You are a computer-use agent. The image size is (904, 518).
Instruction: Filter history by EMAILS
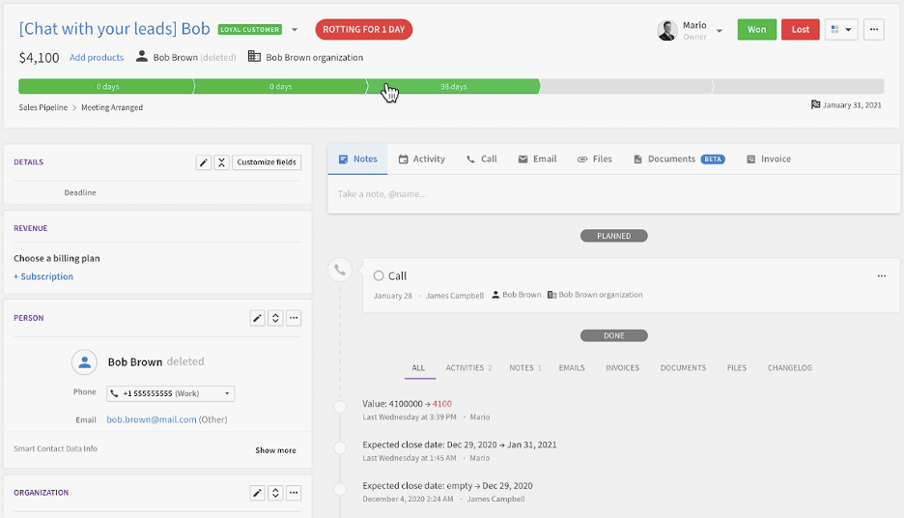pyautogui.click(x=572, y=368)
